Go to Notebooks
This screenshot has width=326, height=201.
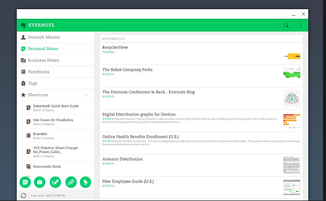tap(56, 72)
